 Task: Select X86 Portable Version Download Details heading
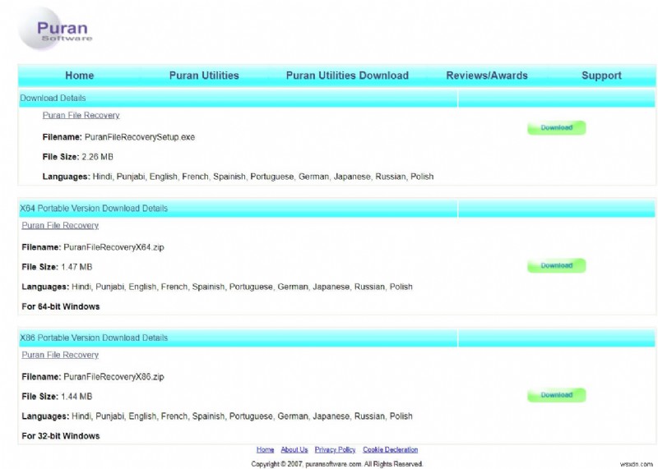pyautogui.click(x=94, y=338)
